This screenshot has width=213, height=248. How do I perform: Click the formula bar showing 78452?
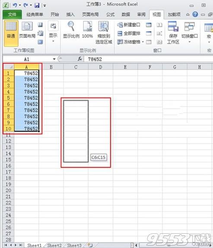pos(148,59)
